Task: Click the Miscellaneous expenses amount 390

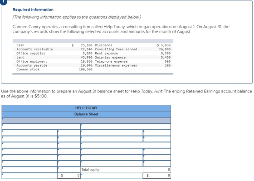Action: (x=168, y=65)
